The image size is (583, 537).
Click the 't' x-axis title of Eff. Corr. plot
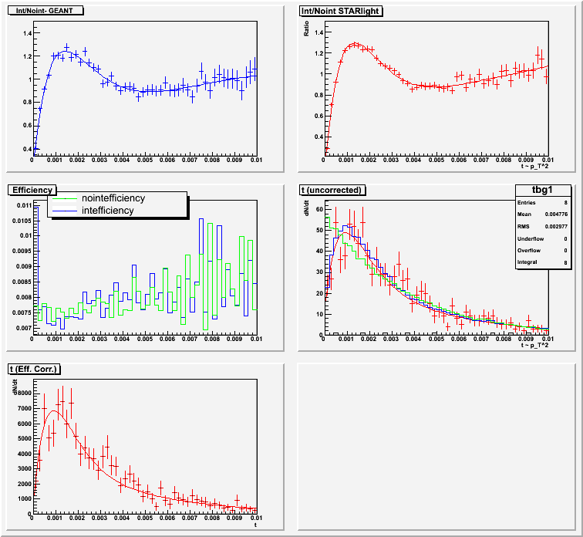(x=255, y=525)
